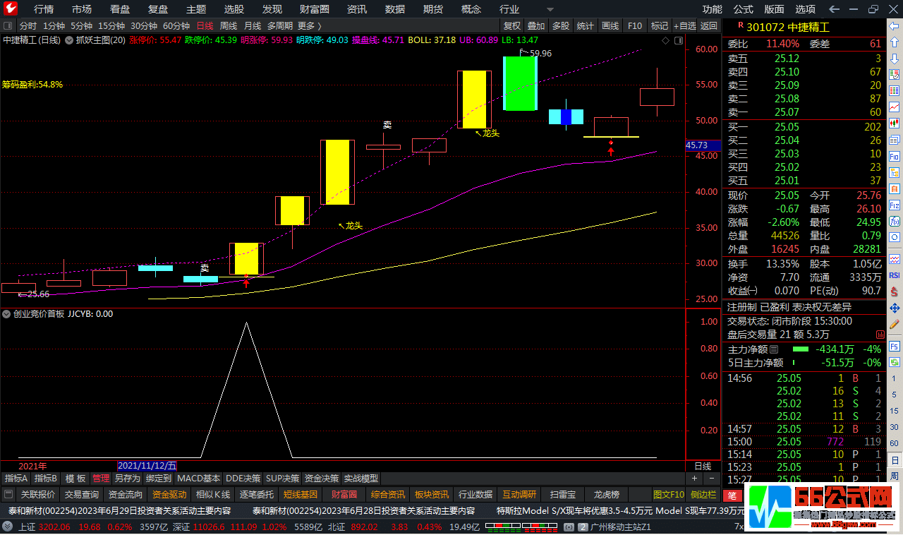Open the 图文F10 button
This screenshot has width=903, height=535.
pos(668,495)
